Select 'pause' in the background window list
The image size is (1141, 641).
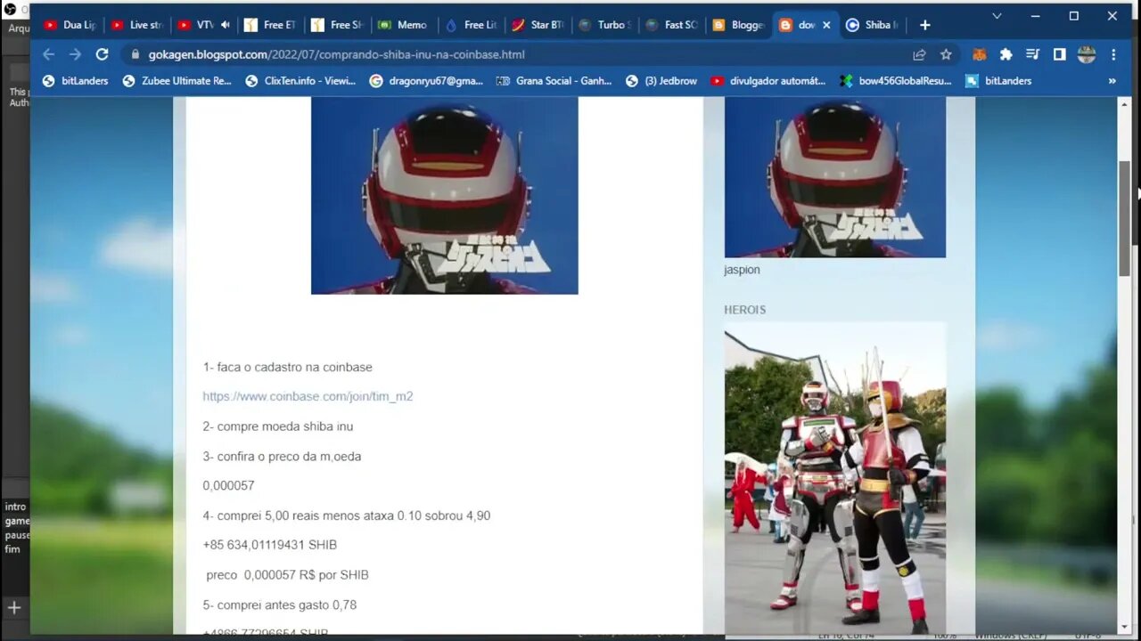point(17,535)
